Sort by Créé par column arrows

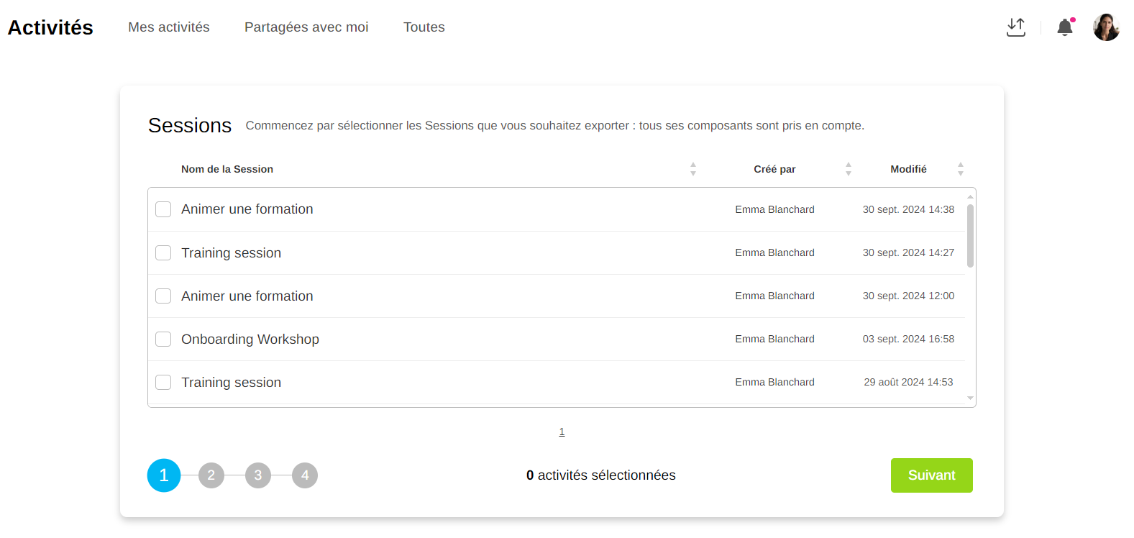pyautogui.click(x=848, y=169)
